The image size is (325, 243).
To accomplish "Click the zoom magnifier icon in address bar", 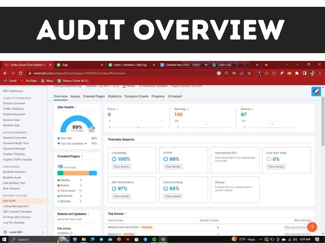I will 226,73.
